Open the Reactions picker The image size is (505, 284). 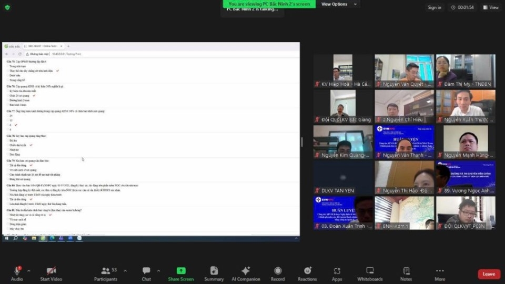pos(307,273)
